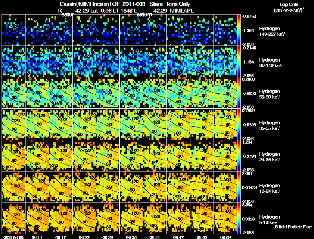Click the 06:29 time label

click(x=108, y=237)
